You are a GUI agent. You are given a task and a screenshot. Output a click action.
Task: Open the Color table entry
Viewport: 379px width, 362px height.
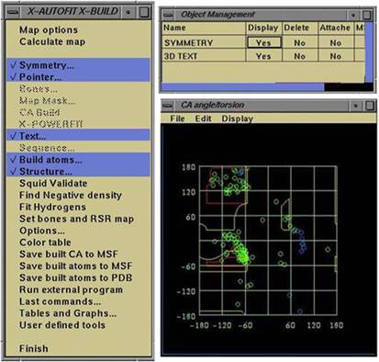click(45, 243)
